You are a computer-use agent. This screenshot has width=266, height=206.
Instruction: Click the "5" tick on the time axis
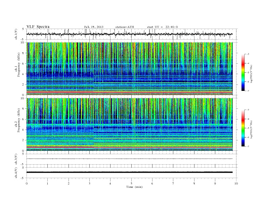131,183
